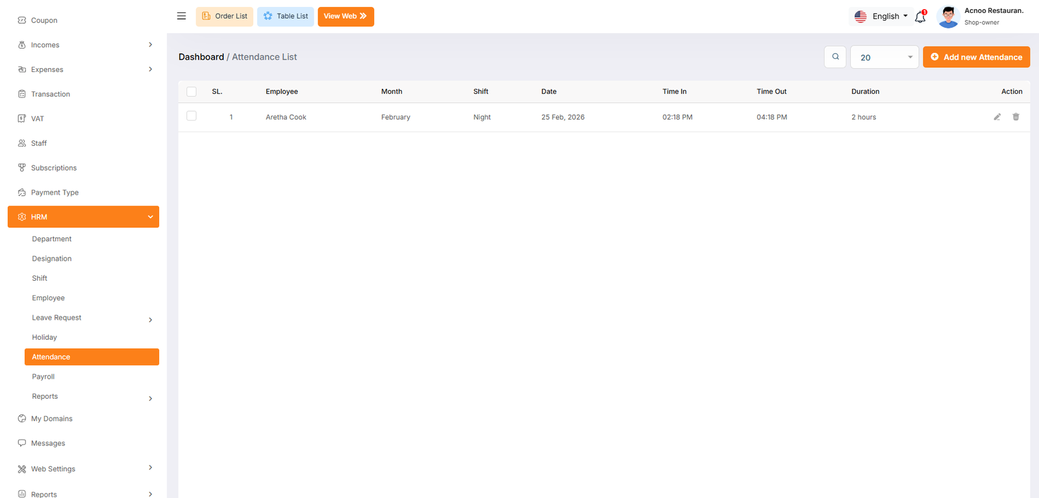Click the hamburger menu icon

181,16
